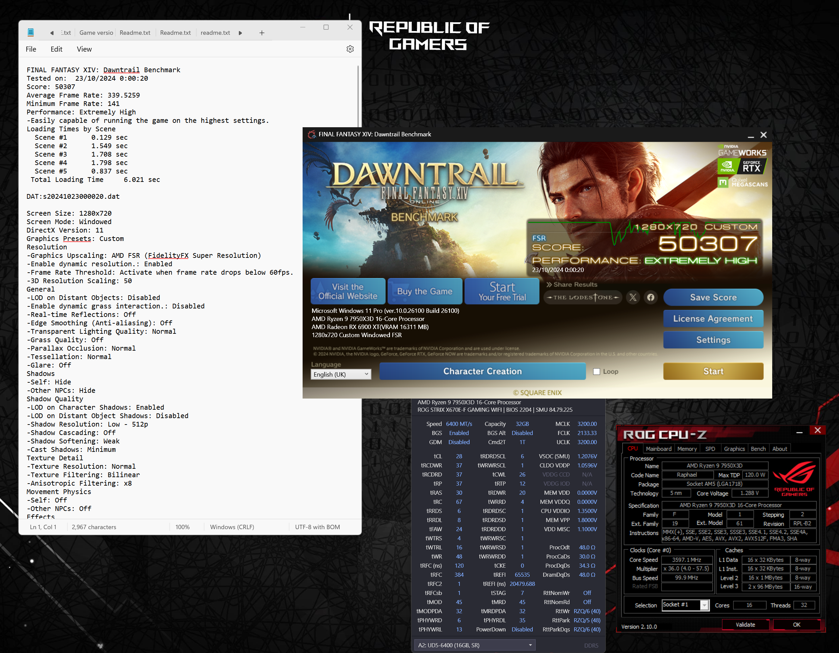This screenshot has height=653, width=839.
Task: Open the Bench tab in CPU-Z
Action: pyautogui.click(x=758, y=448)
